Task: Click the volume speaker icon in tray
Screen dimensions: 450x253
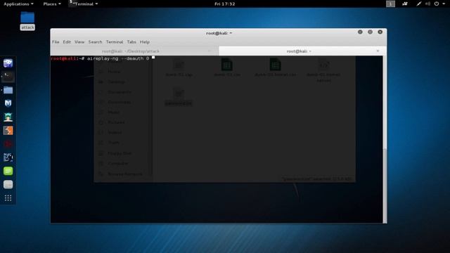Action: [x=427, y=4]
